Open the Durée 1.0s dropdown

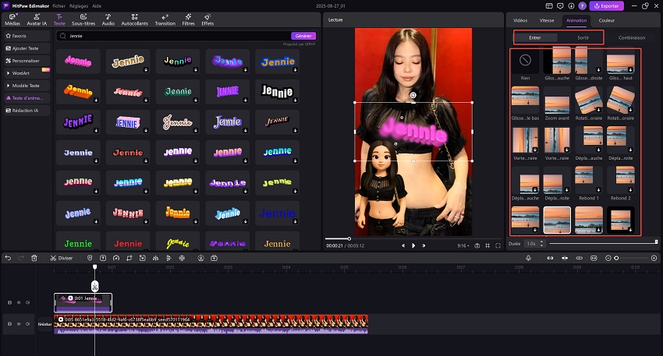tap(532, 243)
